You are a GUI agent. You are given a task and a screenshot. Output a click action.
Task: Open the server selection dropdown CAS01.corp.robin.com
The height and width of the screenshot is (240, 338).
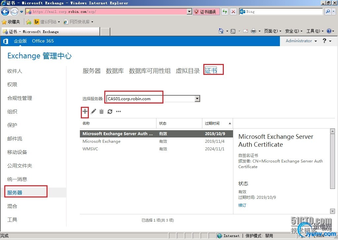coord(153,99)
